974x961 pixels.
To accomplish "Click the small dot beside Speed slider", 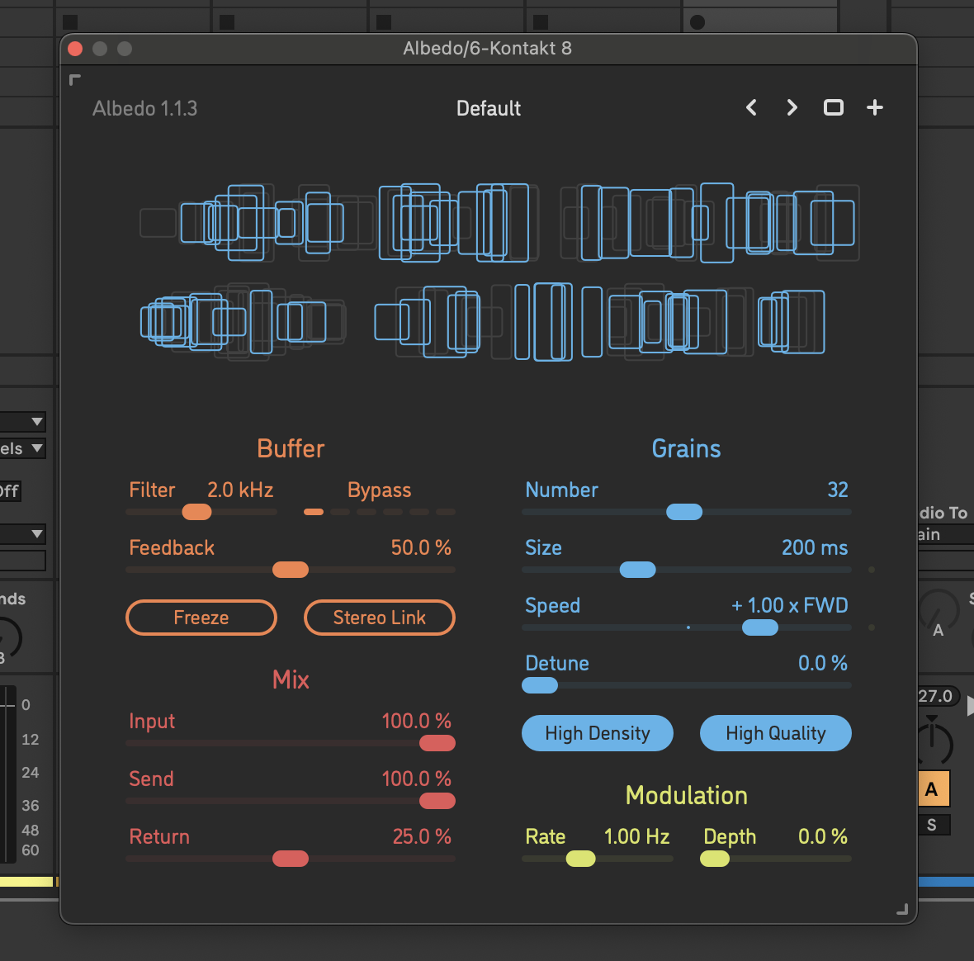I will [x=872, y=627].
